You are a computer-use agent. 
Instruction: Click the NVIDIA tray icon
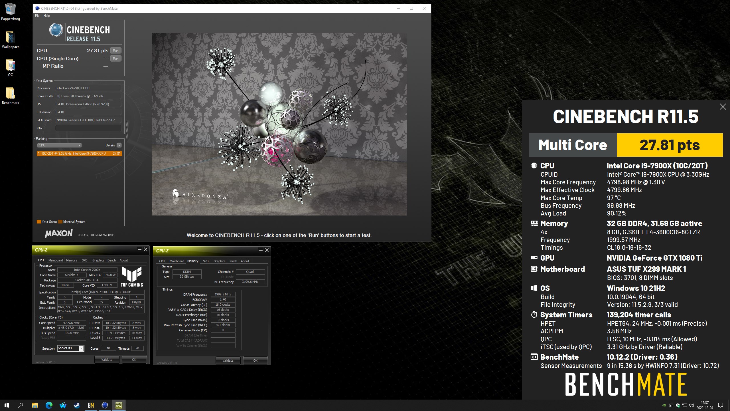664,405
